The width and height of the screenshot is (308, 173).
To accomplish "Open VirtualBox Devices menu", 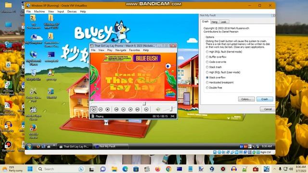I will pyautogui.click(x=72, y=12).
